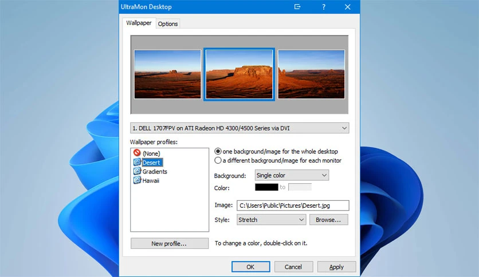
Task: Click the help question mark icon
Action: tap(324, 7)
